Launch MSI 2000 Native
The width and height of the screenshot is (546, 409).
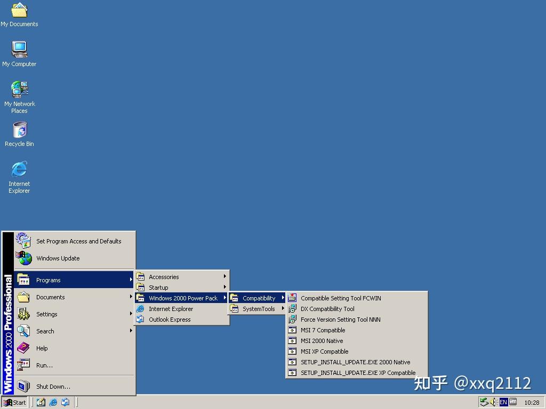pos(357,340)
